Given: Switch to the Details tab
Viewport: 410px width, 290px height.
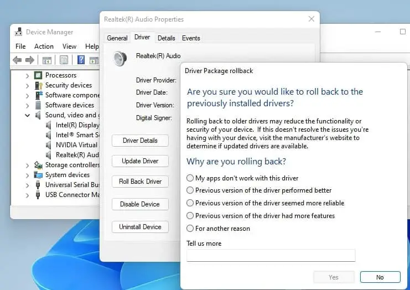Looking at the screenshot, I should [166, 38].
